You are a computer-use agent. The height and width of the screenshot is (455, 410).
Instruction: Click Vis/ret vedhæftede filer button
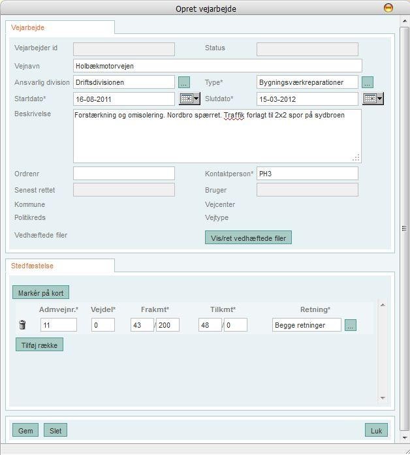(248, 238)
